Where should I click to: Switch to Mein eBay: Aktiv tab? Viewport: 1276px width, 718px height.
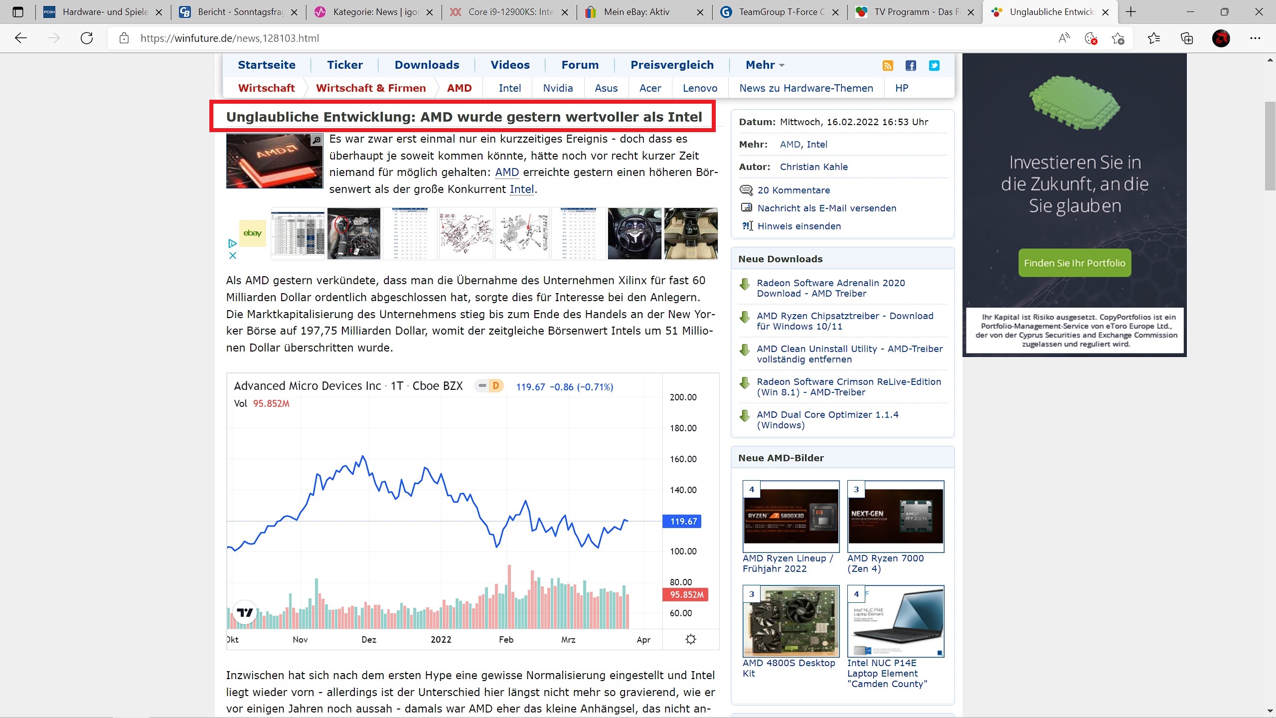(x=637, y=12)
